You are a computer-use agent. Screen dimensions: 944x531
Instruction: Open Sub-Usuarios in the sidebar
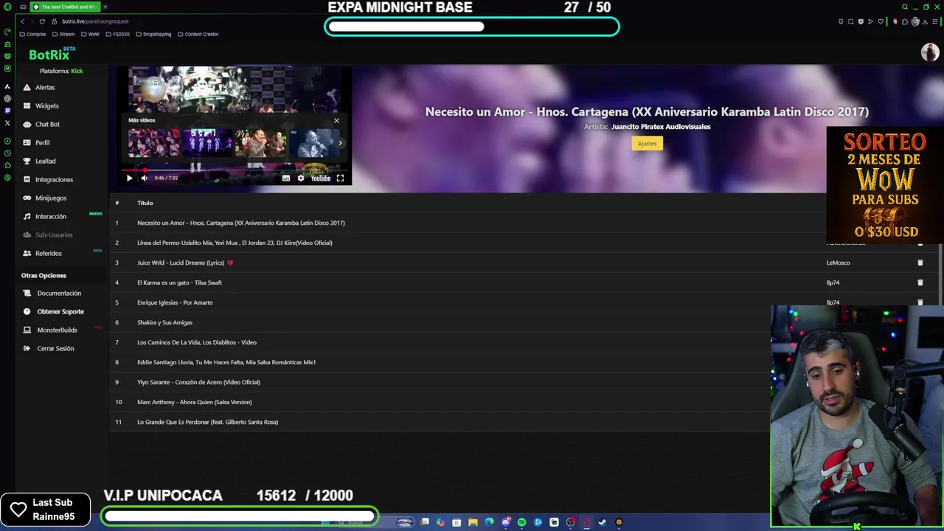tap(54, 235)
